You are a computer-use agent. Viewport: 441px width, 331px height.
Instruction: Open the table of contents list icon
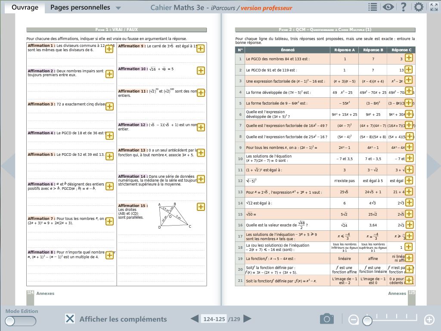point(373,7)
